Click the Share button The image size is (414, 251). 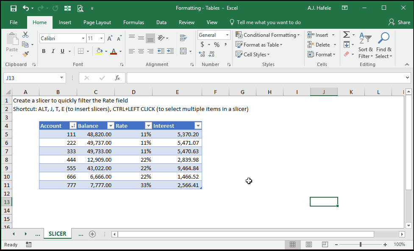pyautogui.click(x=399, y=22)
